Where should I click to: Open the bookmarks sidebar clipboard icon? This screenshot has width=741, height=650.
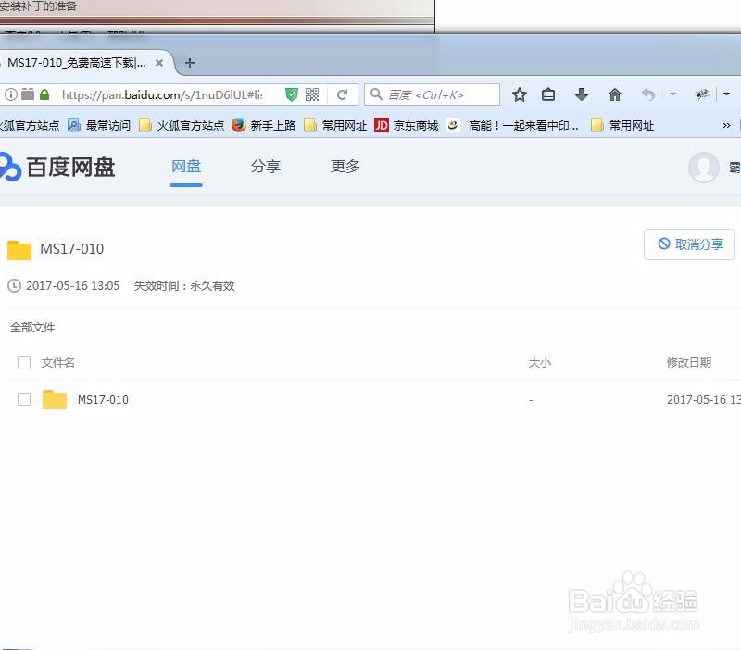(549, 94)
